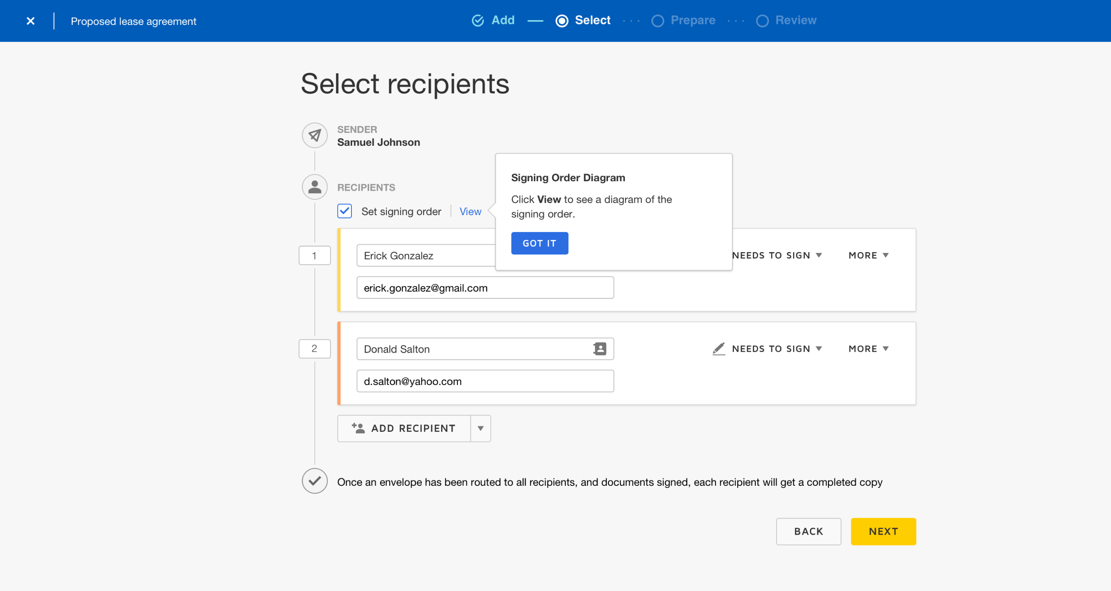1111x591 pixels.
Task: Open address book icon in Donald Salton field
Action: [x=600, y=349]
